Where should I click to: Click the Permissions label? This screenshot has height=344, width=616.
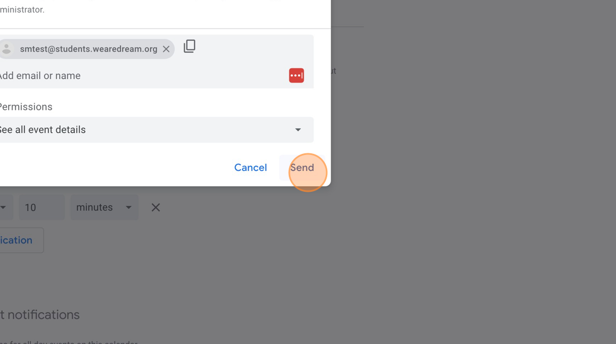(26, 107)
